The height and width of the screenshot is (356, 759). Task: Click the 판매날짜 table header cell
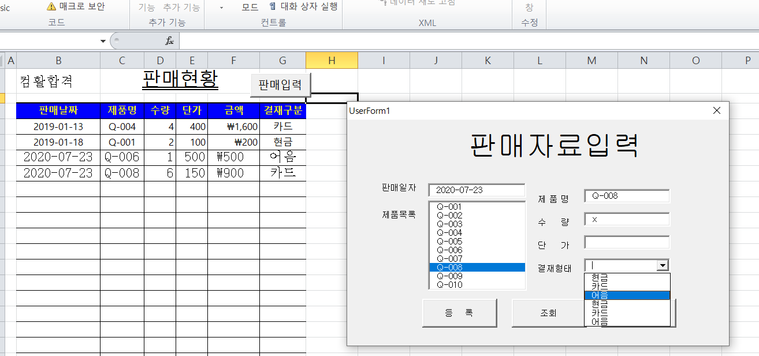[x=58, y=110]
